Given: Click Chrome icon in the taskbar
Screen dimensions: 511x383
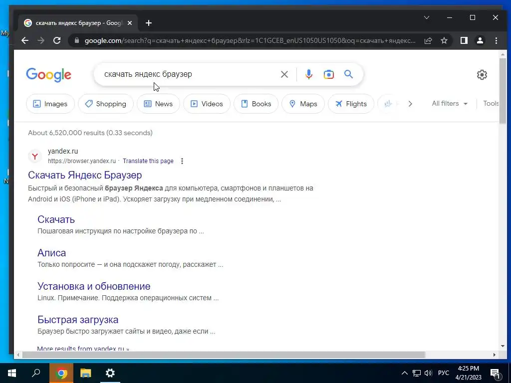Looking at the screenshot, I should pos(61,373).
